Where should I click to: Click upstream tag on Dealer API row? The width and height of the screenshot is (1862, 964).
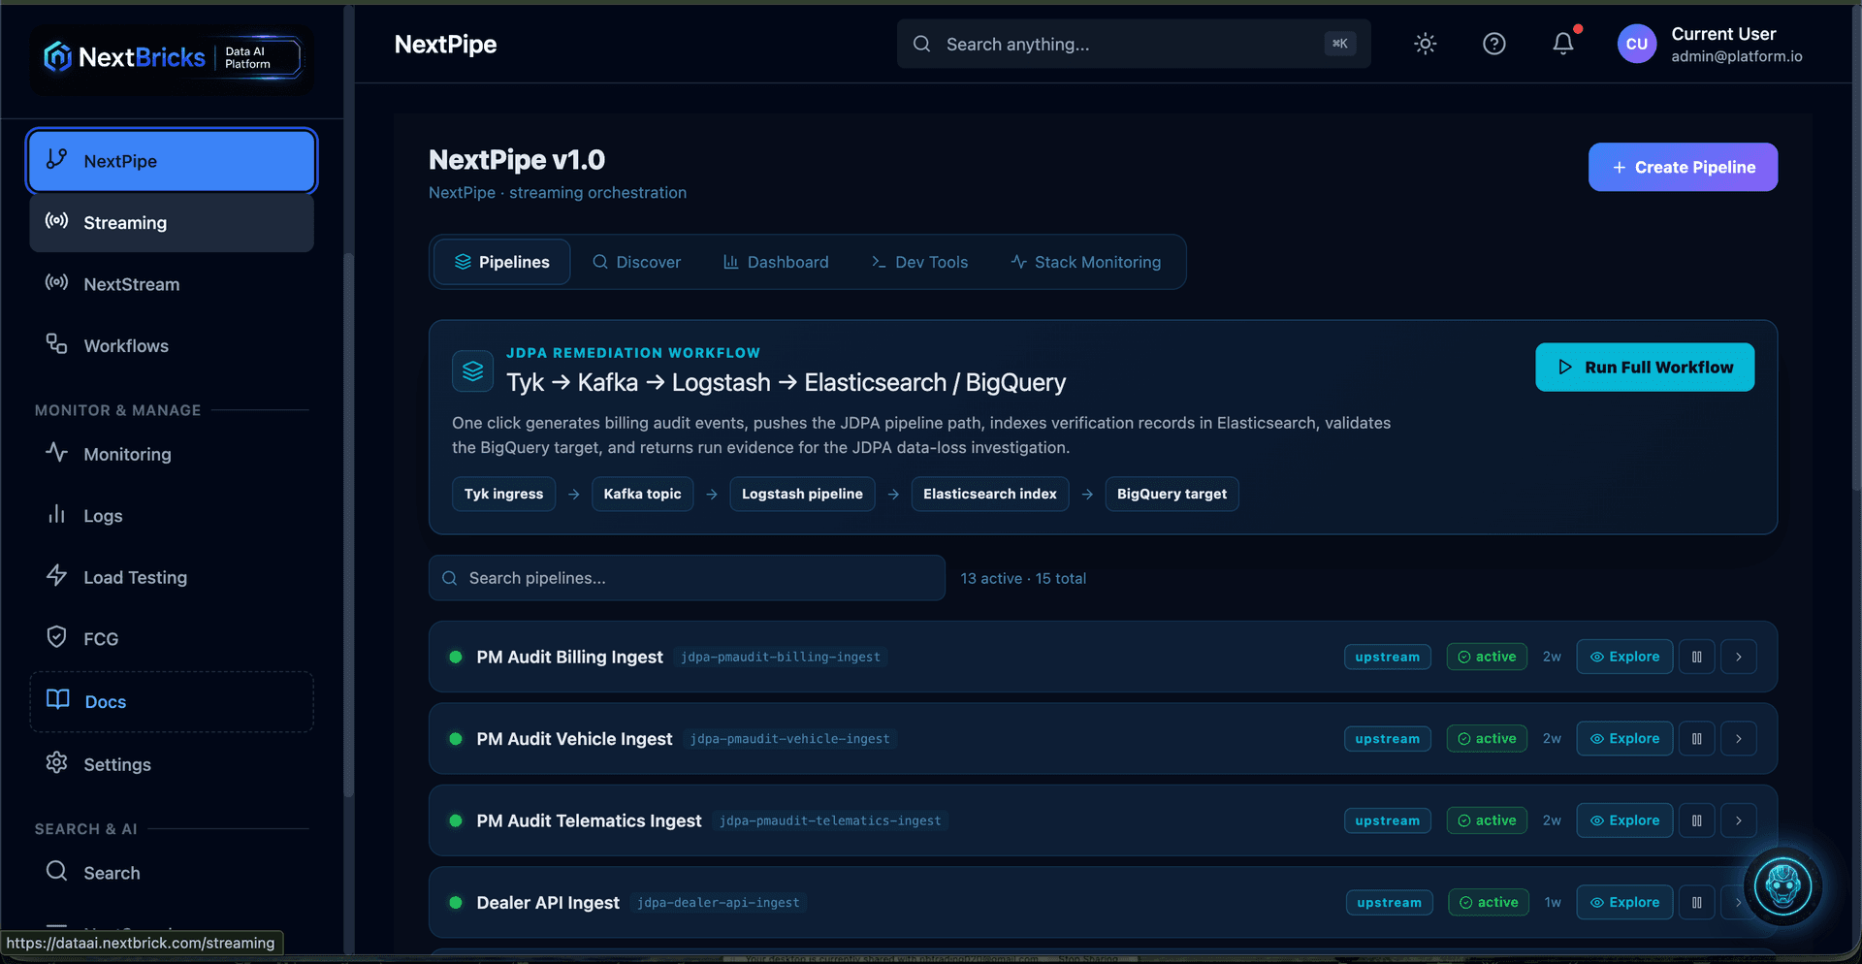[1389, 902]
